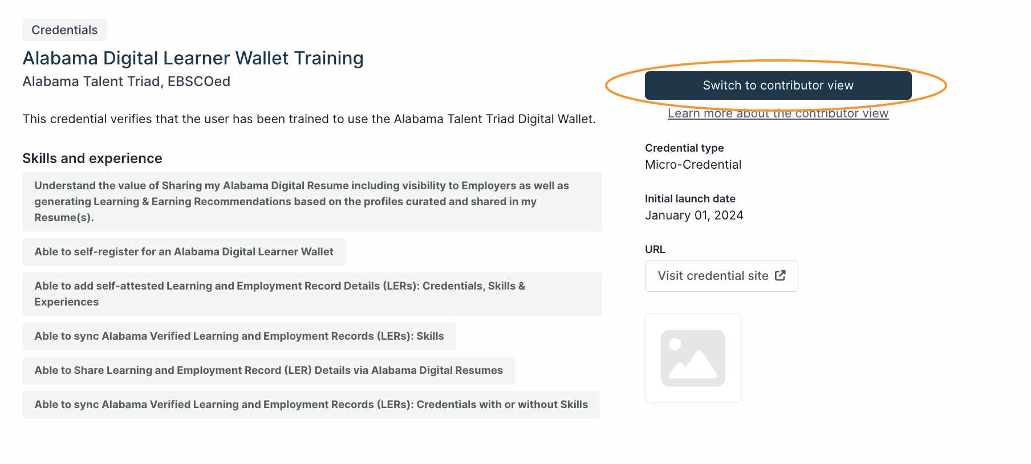Choose the sync Verified LERs: Skills chip

[x=239, y=336]
